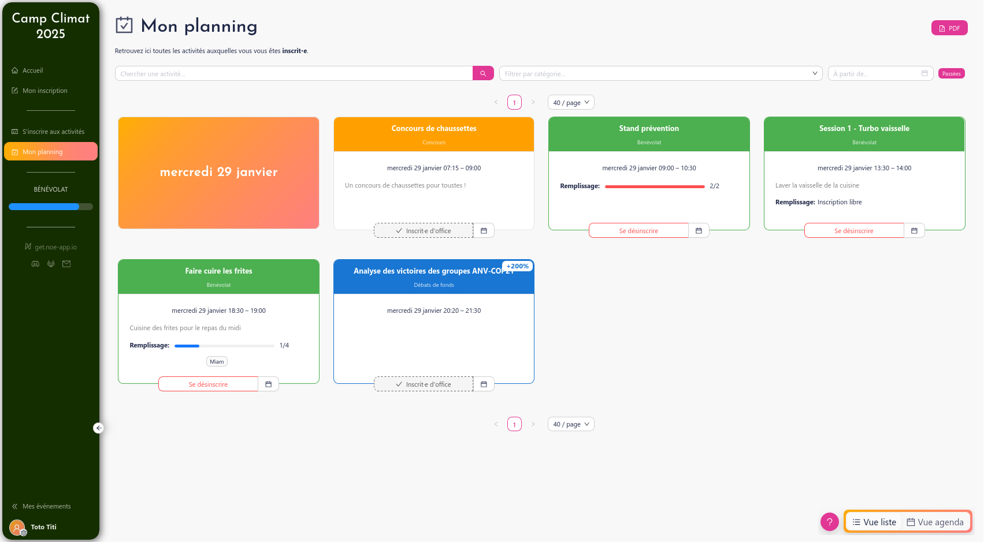
Task: Collapse the sidebar with the arrow button
Action: pos(99,428)
